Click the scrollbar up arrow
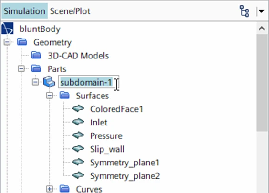This screenshot has width=269, height=193. point(262,29)
